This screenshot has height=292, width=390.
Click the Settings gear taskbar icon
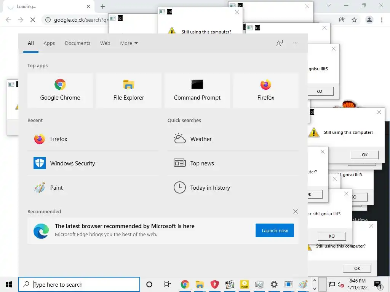point(274,284)
